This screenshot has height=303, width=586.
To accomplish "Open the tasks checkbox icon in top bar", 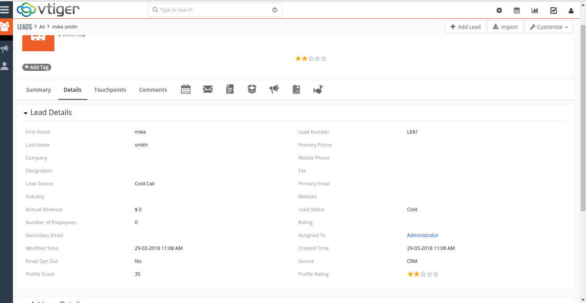I will click(x=553, y=10).
